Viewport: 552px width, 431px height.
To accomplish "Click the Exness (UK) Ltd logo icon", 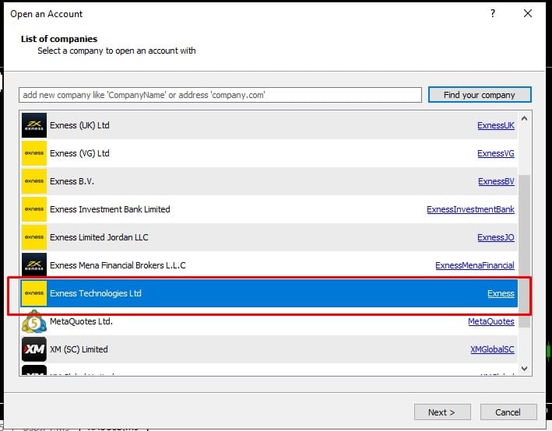I will click(x=34, y=125).
